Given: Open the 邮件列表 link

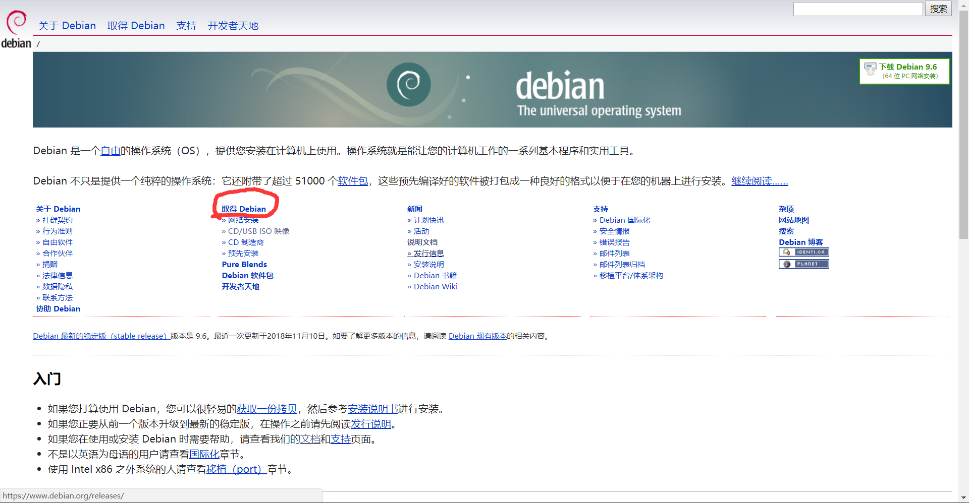Looking at the screenshot, I should pos(615,253).
